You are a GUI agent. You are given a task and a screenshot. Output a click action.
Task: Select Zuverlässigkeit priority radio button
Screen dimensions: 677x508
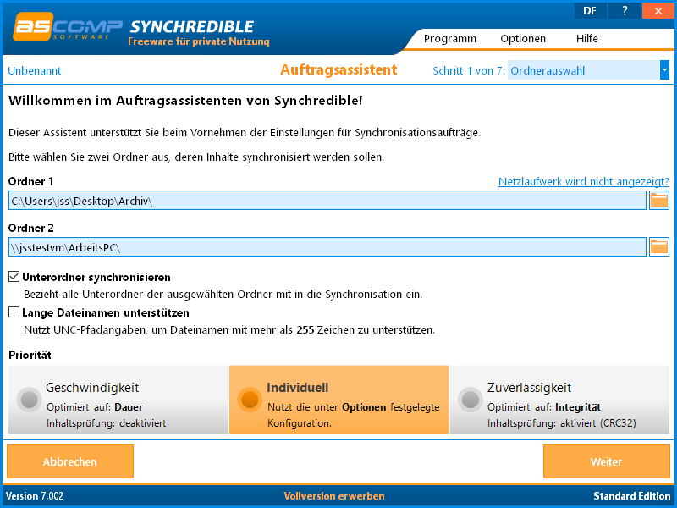click(x=471, y=400)
